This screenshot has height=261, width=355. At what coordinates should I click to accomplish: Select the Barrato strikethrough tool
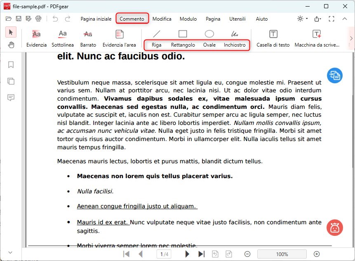click(x=88, y=38)
